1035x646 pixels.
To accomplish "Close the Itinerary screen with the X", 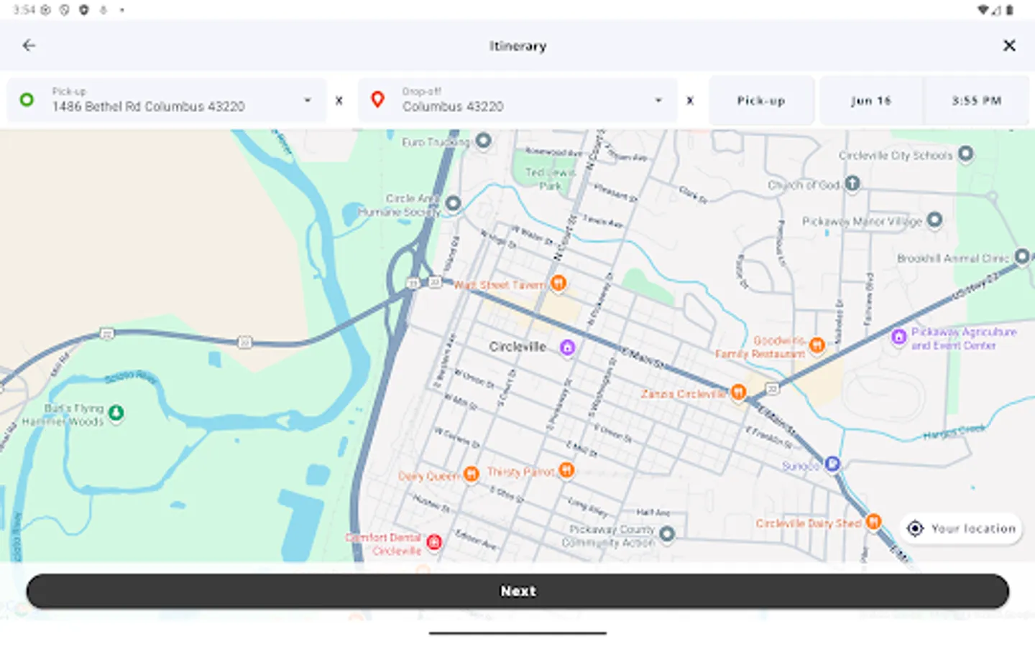I will pyautogui.click(x=1009, y=45).
